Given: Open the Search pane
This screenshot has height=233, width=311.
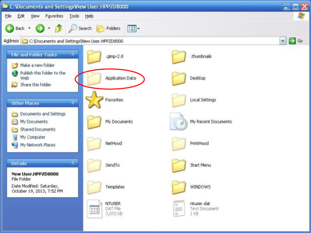Looking at the screenshot, I should click(x=80, y=28).
